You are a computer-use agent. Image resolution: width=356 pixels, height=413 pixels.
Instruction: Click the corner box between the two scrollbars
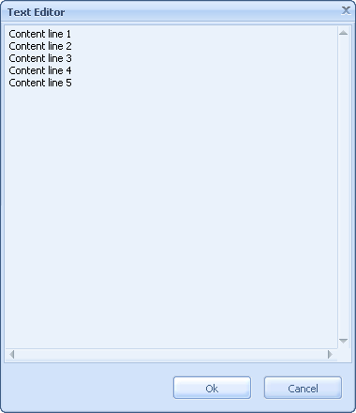coord(344,355)
